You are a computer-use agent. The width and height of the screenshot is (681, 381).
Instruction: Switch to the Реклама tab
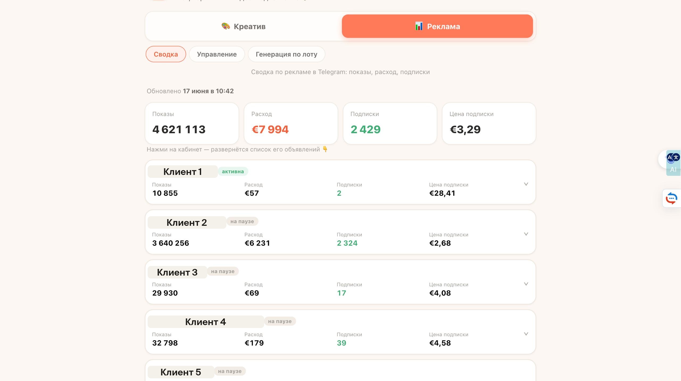point(437,26)
